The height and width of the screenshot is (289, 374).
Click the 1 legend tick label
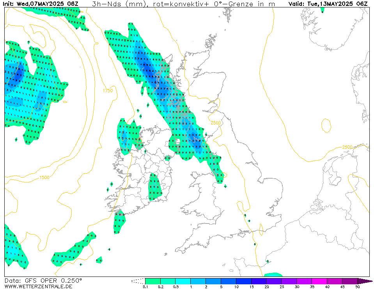[191, 287]
